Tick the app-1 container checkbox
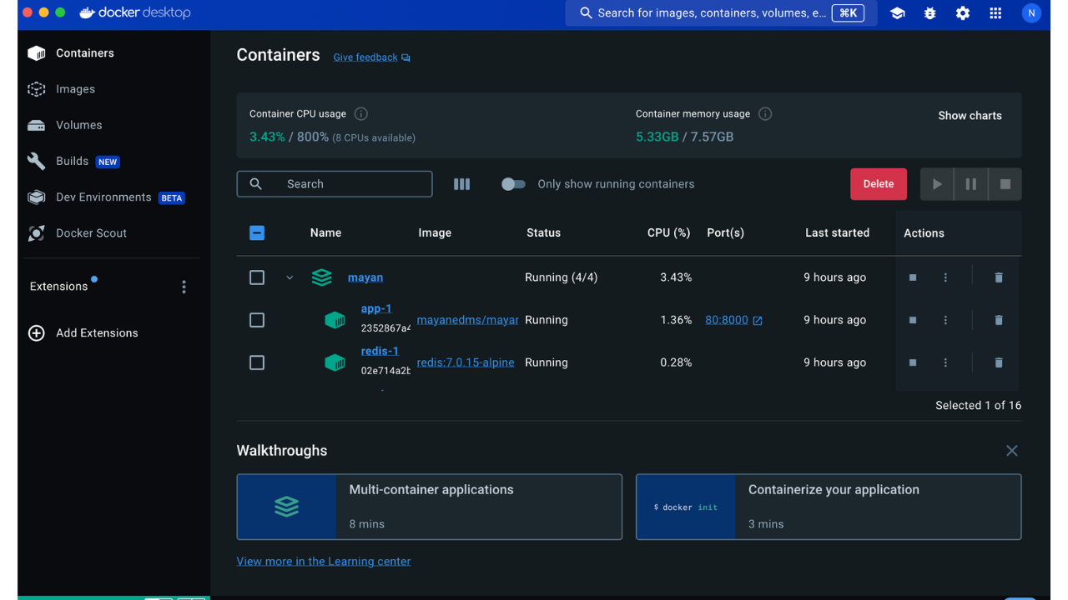Viewport: 1068px width, 600px height. [257, 320]
